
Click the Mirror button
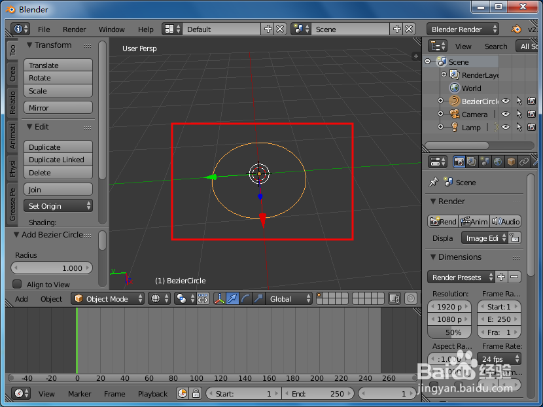[x=58, y=108]
